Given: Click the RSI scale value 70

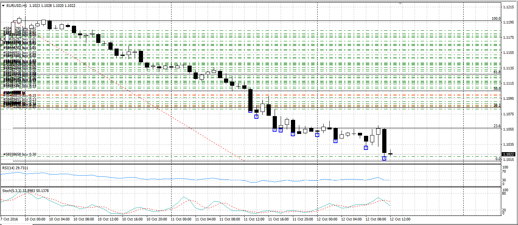Looking at the screenshot, I should (504, 172).
